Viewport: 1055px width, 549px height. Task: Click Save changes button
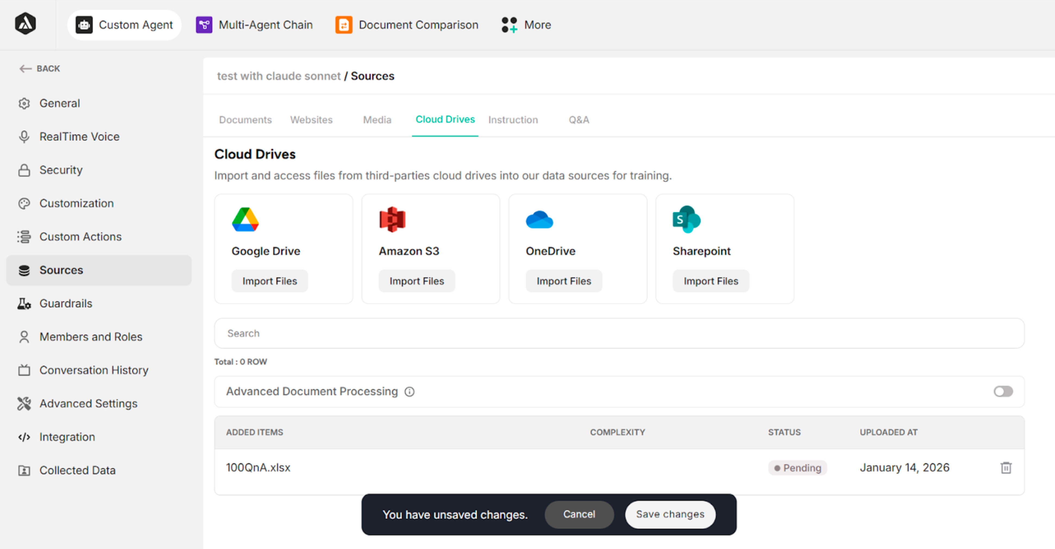[x=670, y=514]
